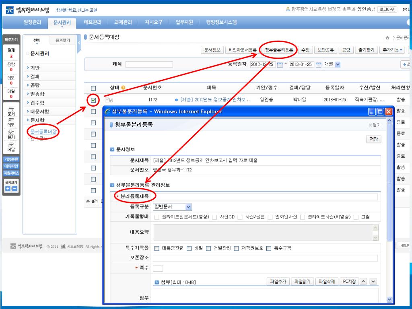Click the 문서정보 button

(x=212, y=50)
